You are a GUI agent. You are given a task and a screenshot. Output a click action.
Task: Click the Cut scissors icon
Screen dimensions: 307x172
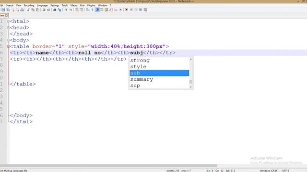[28, 10]
